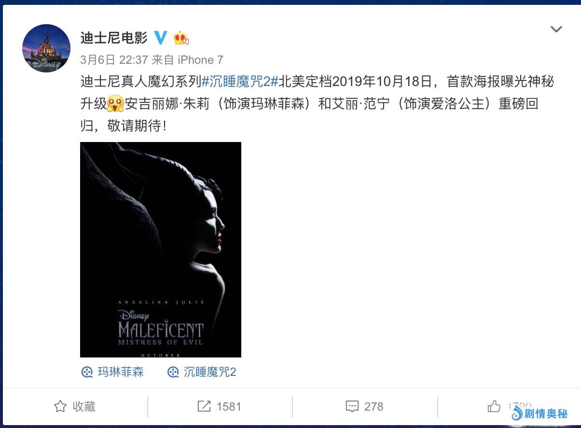Click the repost icon next to 1581

204,406
